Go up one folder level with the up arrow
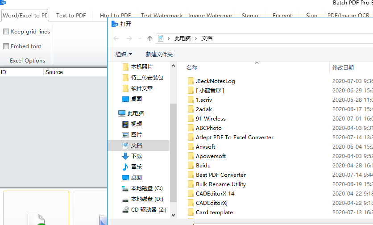 coord(149,38)
